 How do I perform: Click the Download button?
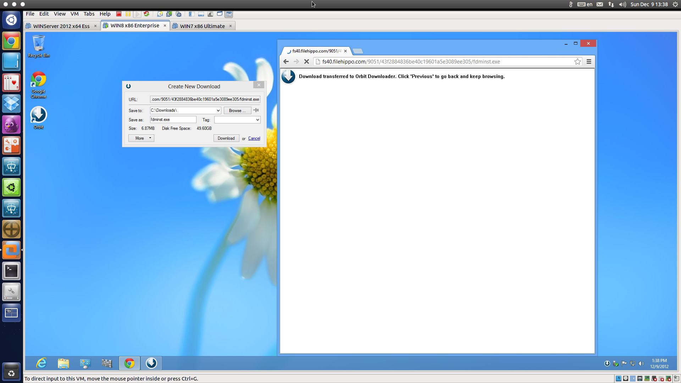226,138
